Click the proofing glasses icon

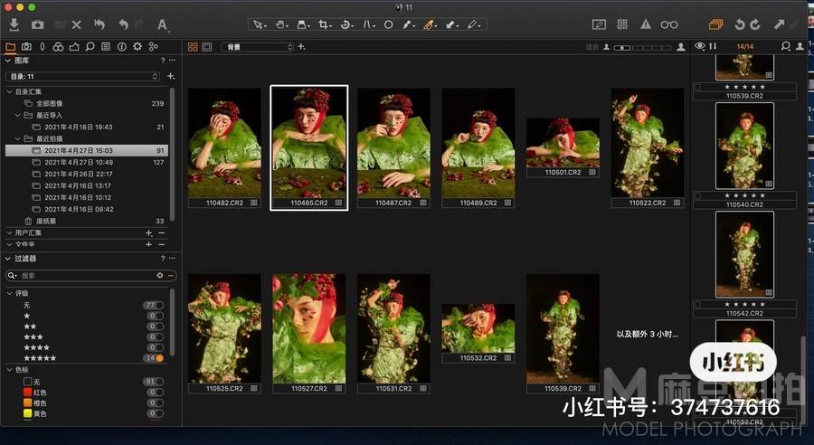[669, 24]
